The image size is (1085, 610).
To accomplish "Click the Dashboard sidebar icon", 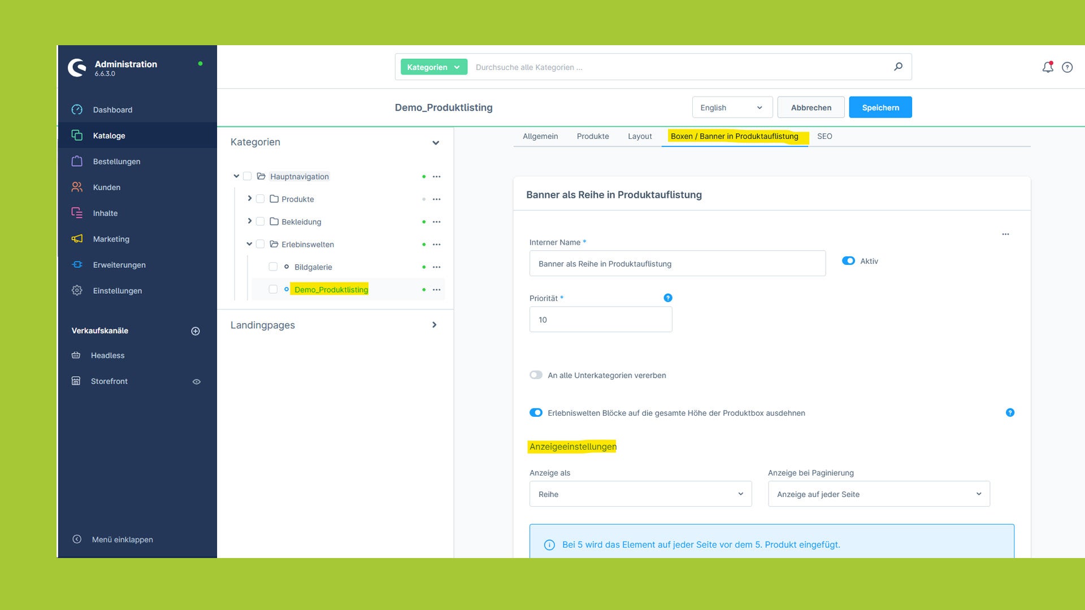I will click(77, 110).
